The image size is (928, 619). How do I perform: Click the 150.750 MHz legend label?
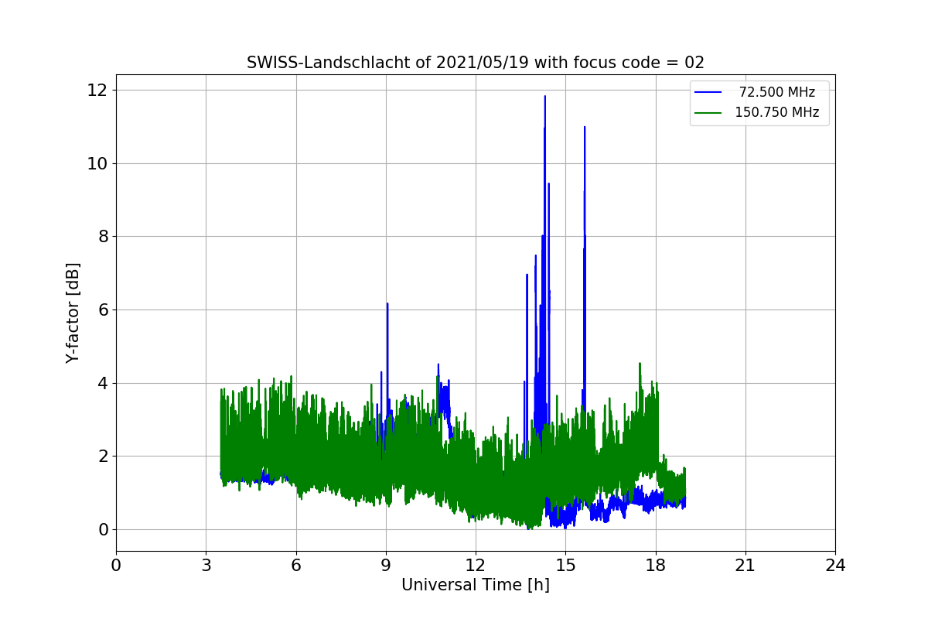pos(776,112)
